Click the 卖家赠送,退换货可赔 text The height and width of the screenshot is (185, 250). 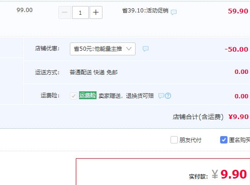[x=126, y=96]
